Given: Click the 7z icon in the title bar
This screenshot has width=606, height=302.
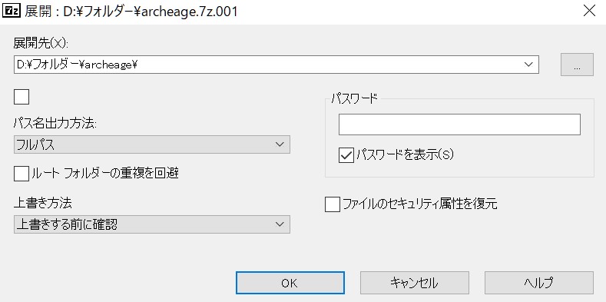Looking at the screenshot, I should point(12,11).
